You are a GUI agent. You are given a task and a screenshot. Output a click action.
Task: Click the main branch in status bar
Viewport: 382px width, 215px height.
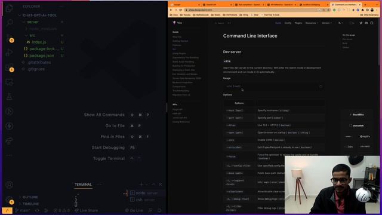tap(23, 210)
